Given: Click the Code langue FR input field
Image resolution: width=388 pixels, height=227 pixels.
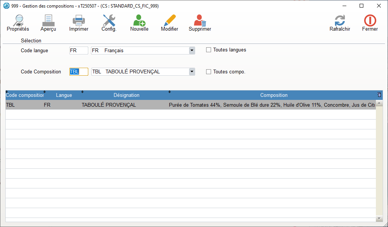Looking at the screenshot, I should tap(78, 50).
